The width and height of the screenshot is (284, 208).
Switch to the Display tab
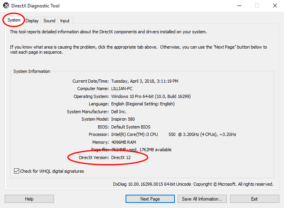point(32,21)
